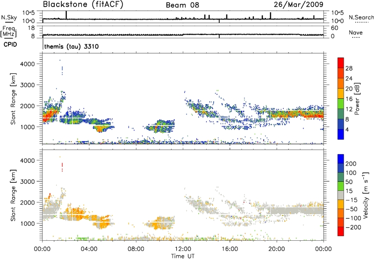This screenshot has height=259, width=374.
Task: Pick the red top segment of power color bar
Action: (341, 63)
